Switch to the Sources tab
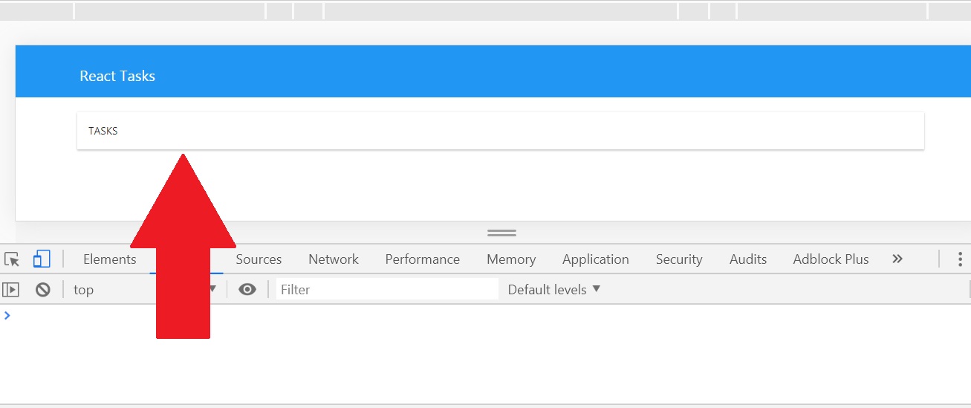Viewport: 971px width, 408px height. pyautogui.click(x=259, y=259)
